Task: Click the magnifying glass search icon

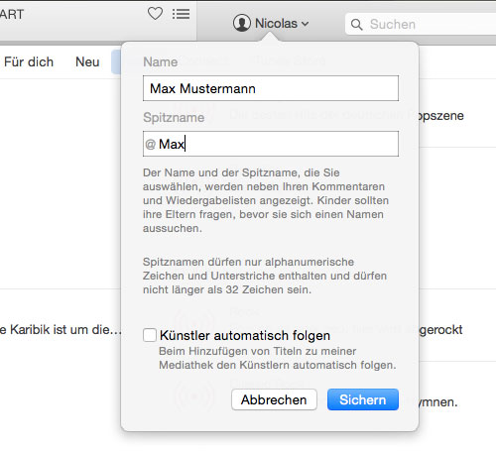Action: (x=356, y=24)
